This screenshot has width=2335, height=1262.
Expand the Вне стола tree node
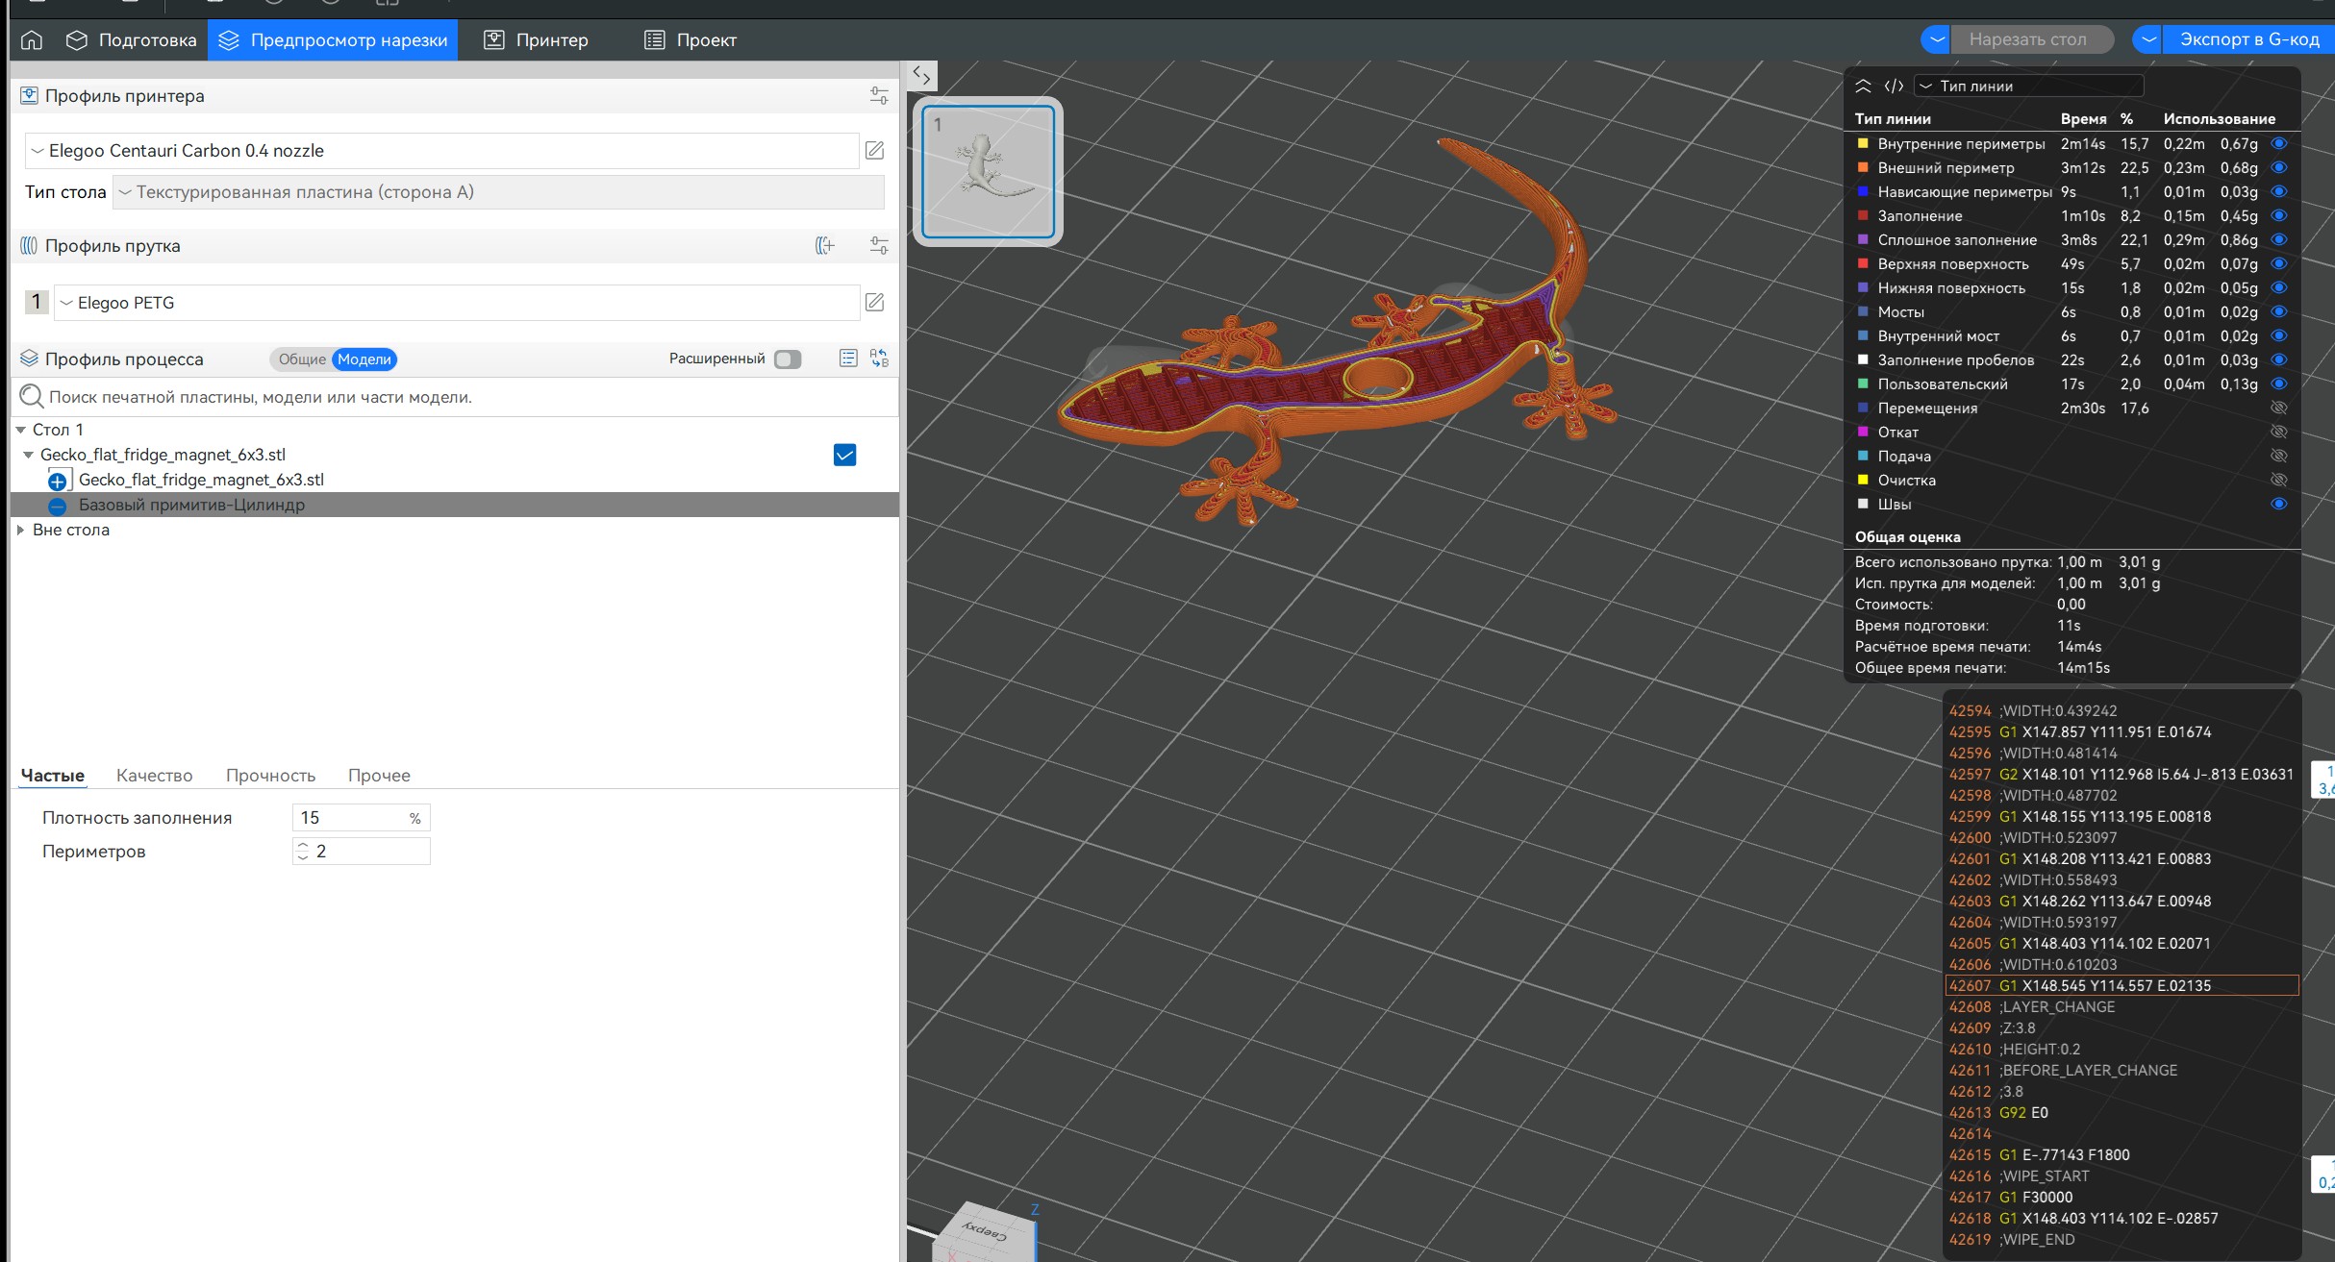[20, 530]
